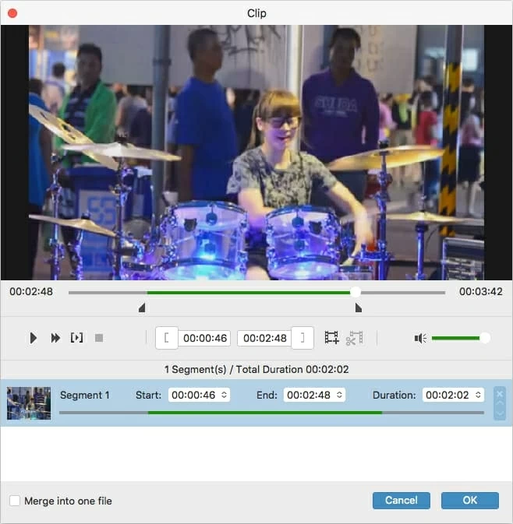
Task: Enable Merge into one file checkbox
Action: [x=15, y=501]
